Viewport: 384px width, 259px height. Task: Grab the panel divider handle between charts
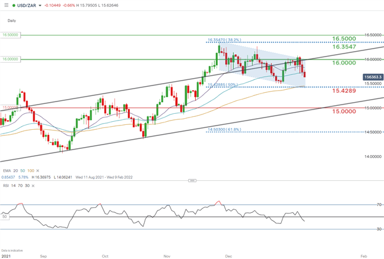(x=192, y=181)
